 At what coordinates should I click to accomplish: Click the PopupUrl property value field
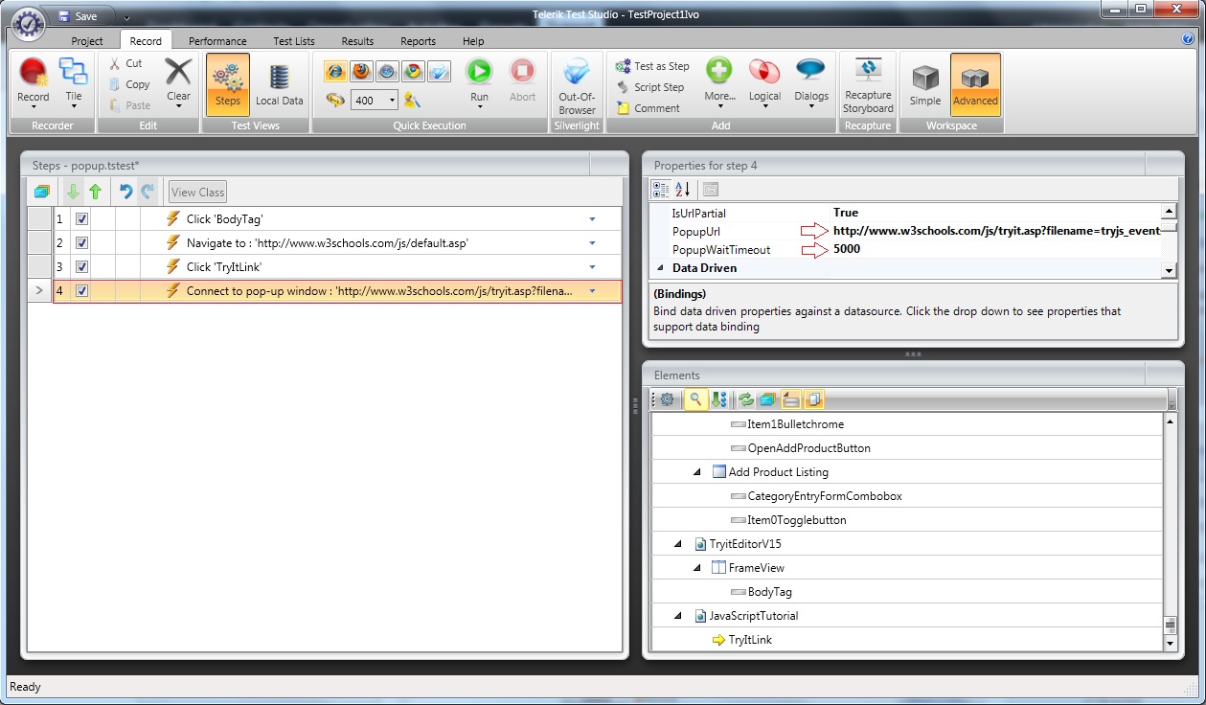(996, 231)
